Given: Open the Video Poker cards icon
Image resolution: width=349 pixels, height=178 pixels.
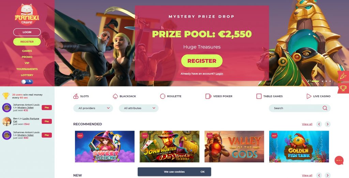Looking at the screenshot, I should tap(208, 96).
